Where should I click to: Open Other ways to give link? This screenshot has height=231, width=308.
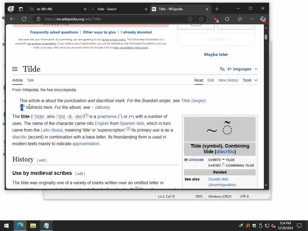pyautogui.click(x=99, y=32)
